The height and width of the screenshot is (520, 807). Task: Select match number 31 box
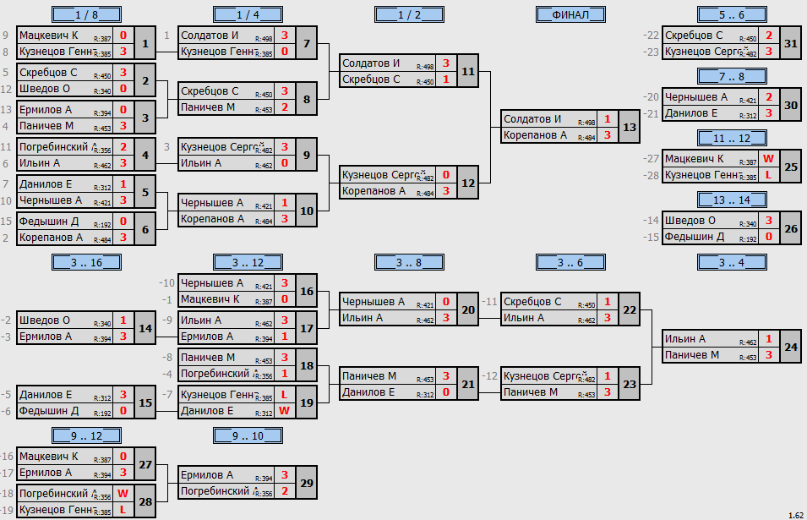791,43
